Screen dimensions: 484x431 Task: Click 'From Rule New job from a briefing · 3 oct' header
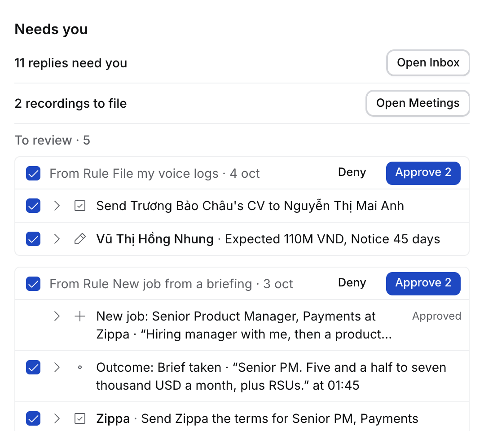click(171, 284)
